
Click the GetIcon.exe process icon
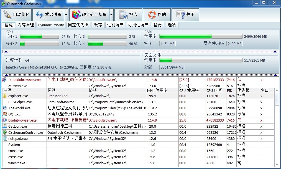(x=4, y=126)
